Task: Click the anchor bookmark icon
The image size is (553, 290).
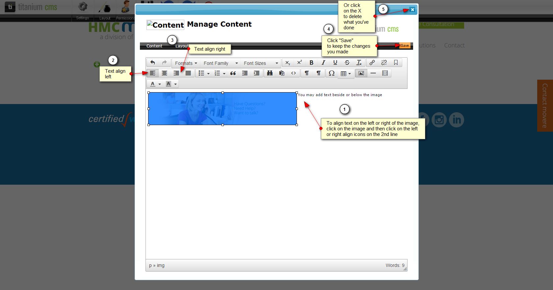Action: tap(396, 63)
